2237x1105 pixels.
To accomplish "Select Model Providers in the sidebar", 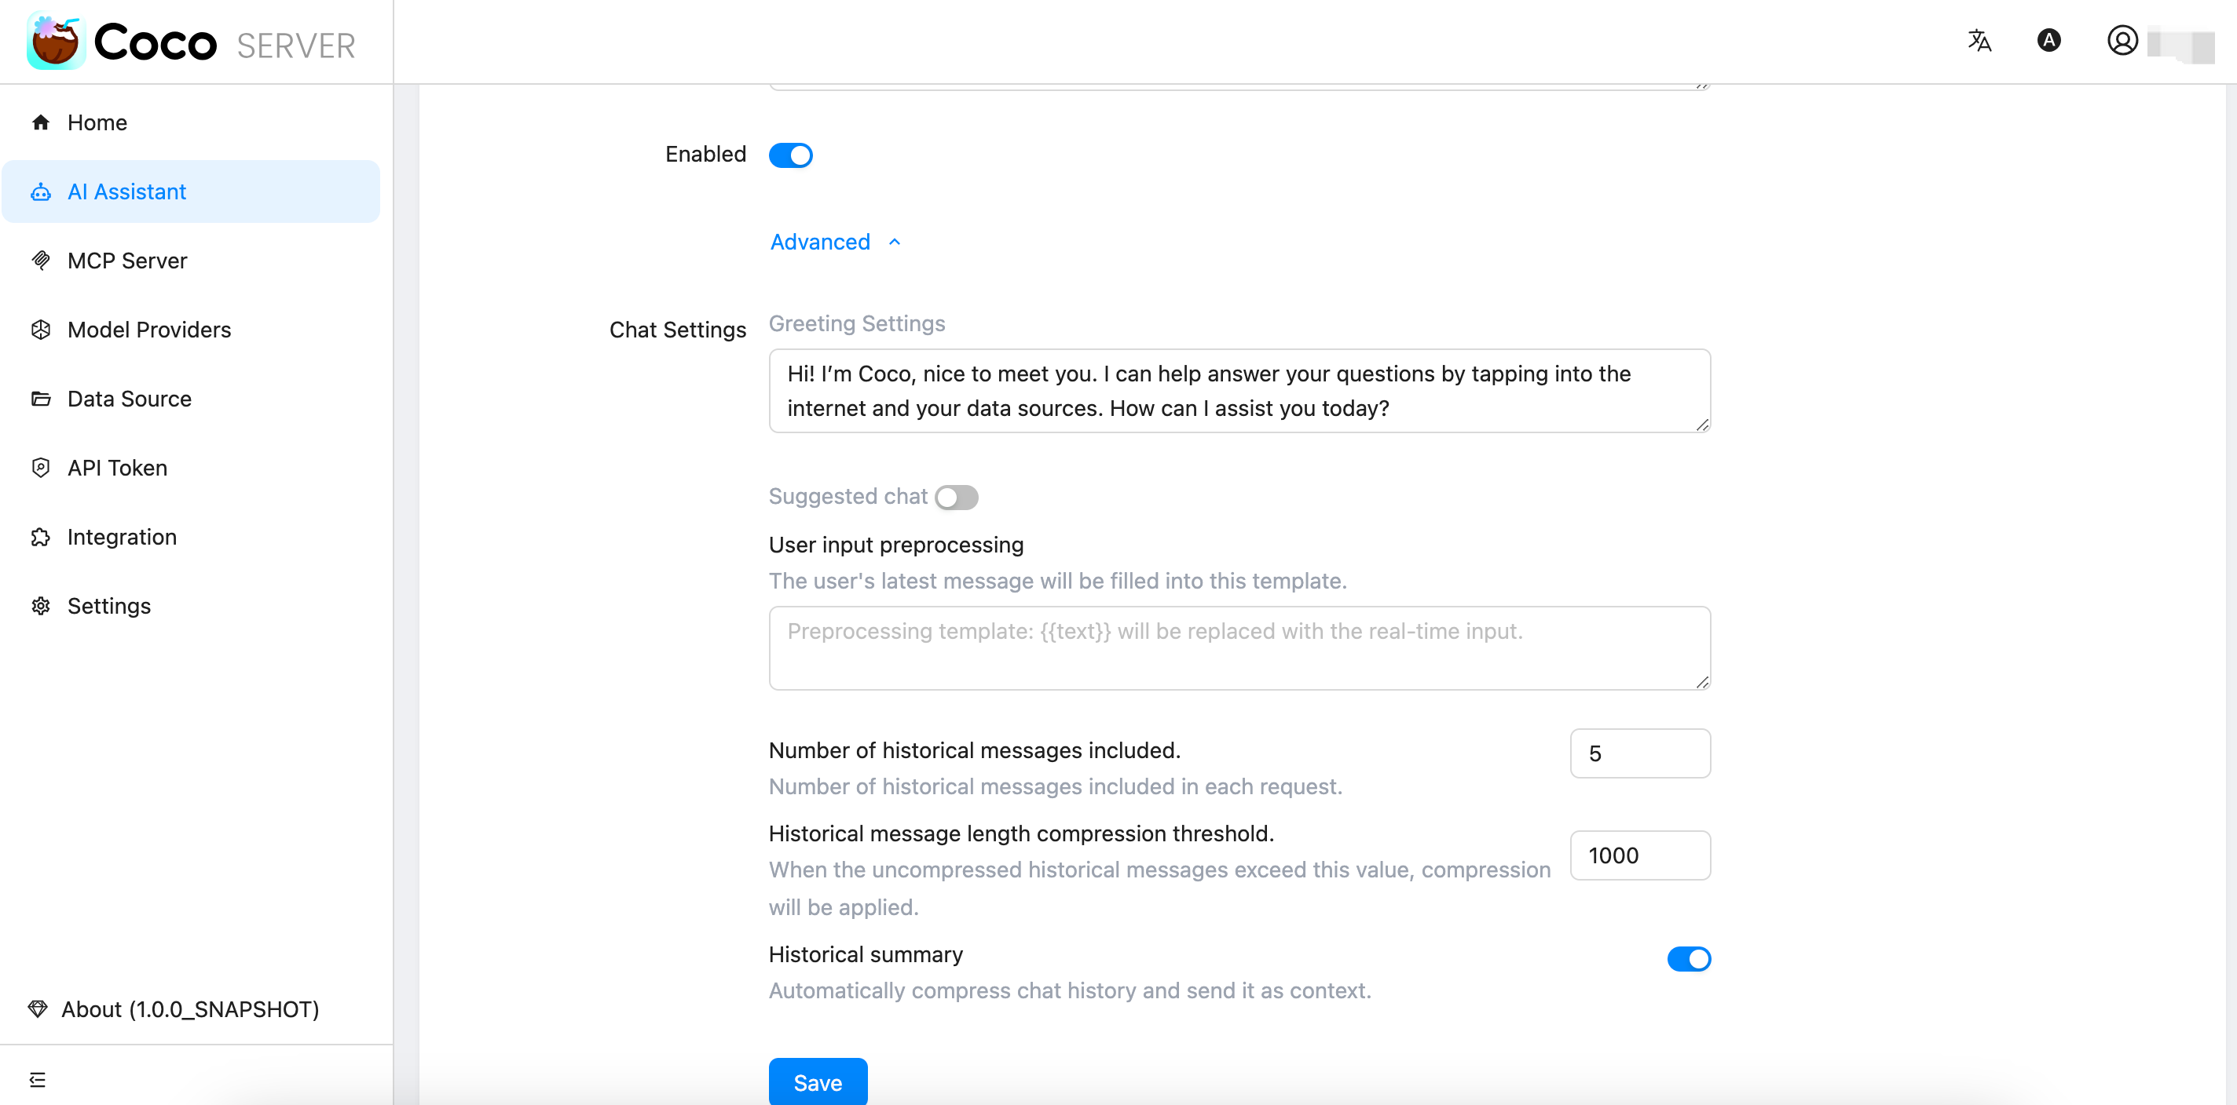I will pyautogui.click(x=191, y=330).
